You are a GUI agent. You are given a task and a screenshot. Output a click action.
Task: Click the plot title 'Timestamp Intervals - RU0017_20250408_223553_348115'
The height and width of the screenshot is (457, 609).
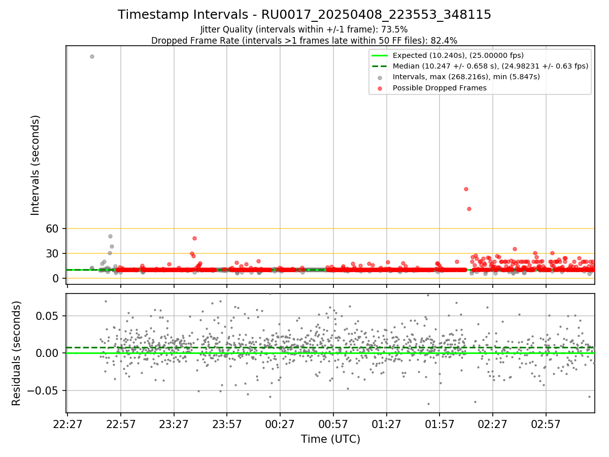click(304, 15)
